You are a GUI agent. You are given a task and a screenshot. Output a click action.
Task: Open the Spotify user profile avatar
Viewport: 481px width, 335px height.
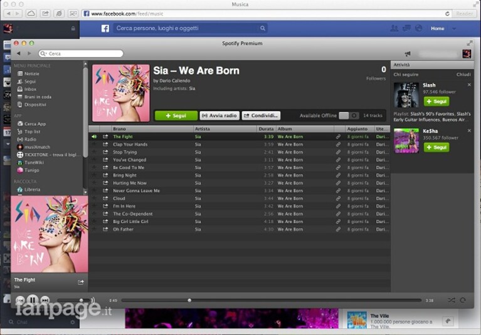(x=467, y=54)
